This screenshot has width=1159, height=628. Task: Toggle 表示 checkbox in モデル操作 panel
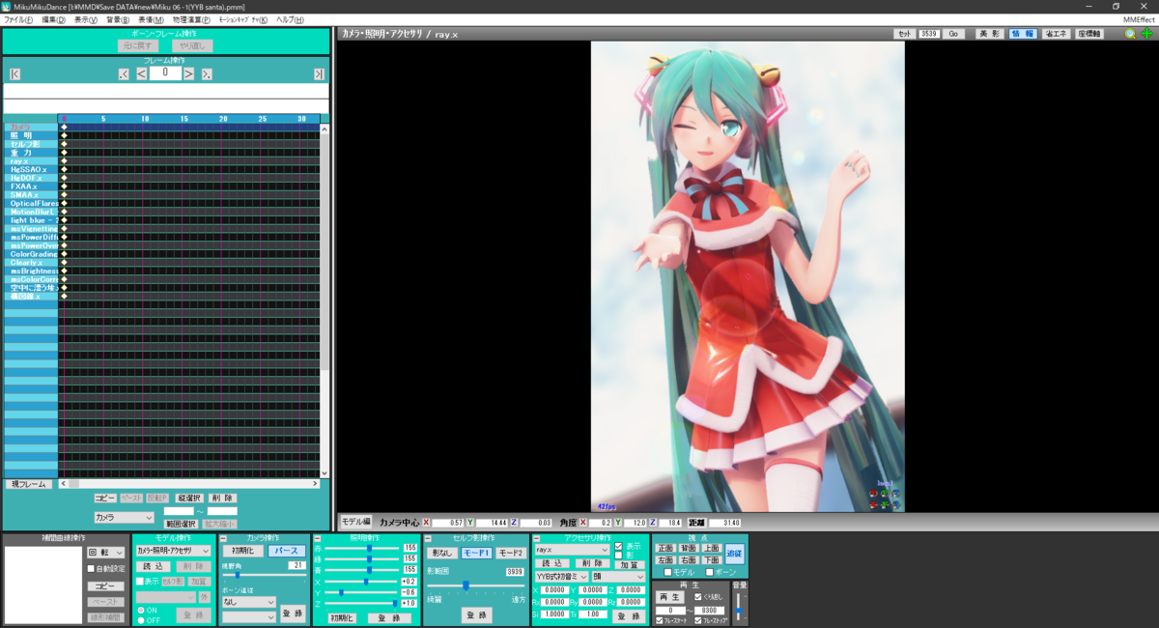click(139, 582)
